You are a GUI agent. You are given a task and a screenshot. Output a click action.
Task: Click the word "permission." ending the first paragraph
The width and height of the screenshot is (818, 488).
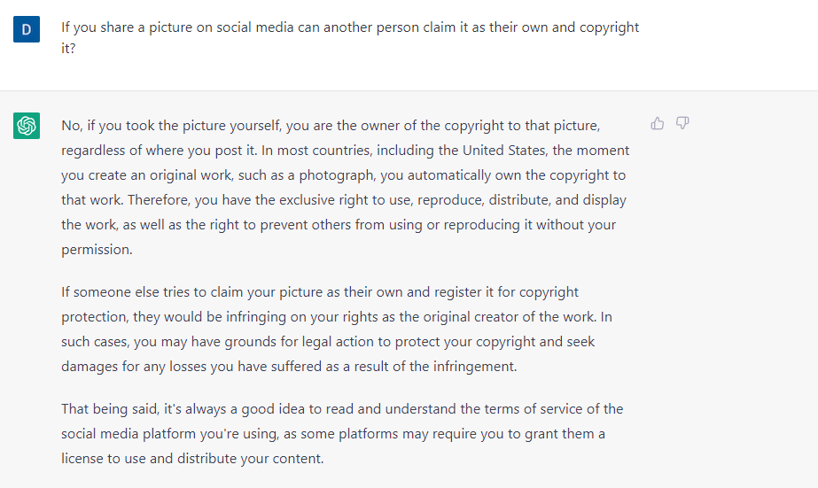pos(97,250)
